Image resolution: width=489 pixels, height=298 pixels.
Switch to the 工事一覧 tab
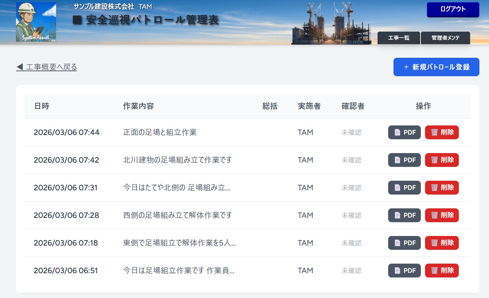398,38
